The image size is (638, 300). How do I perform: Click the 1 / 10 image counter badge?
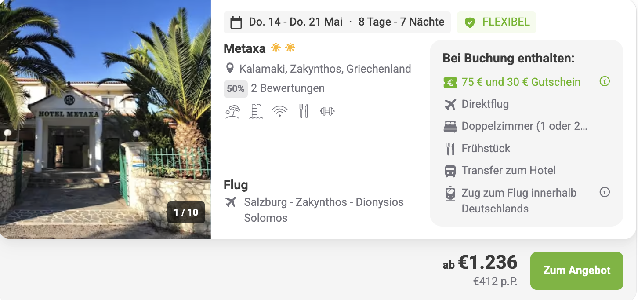186,212
